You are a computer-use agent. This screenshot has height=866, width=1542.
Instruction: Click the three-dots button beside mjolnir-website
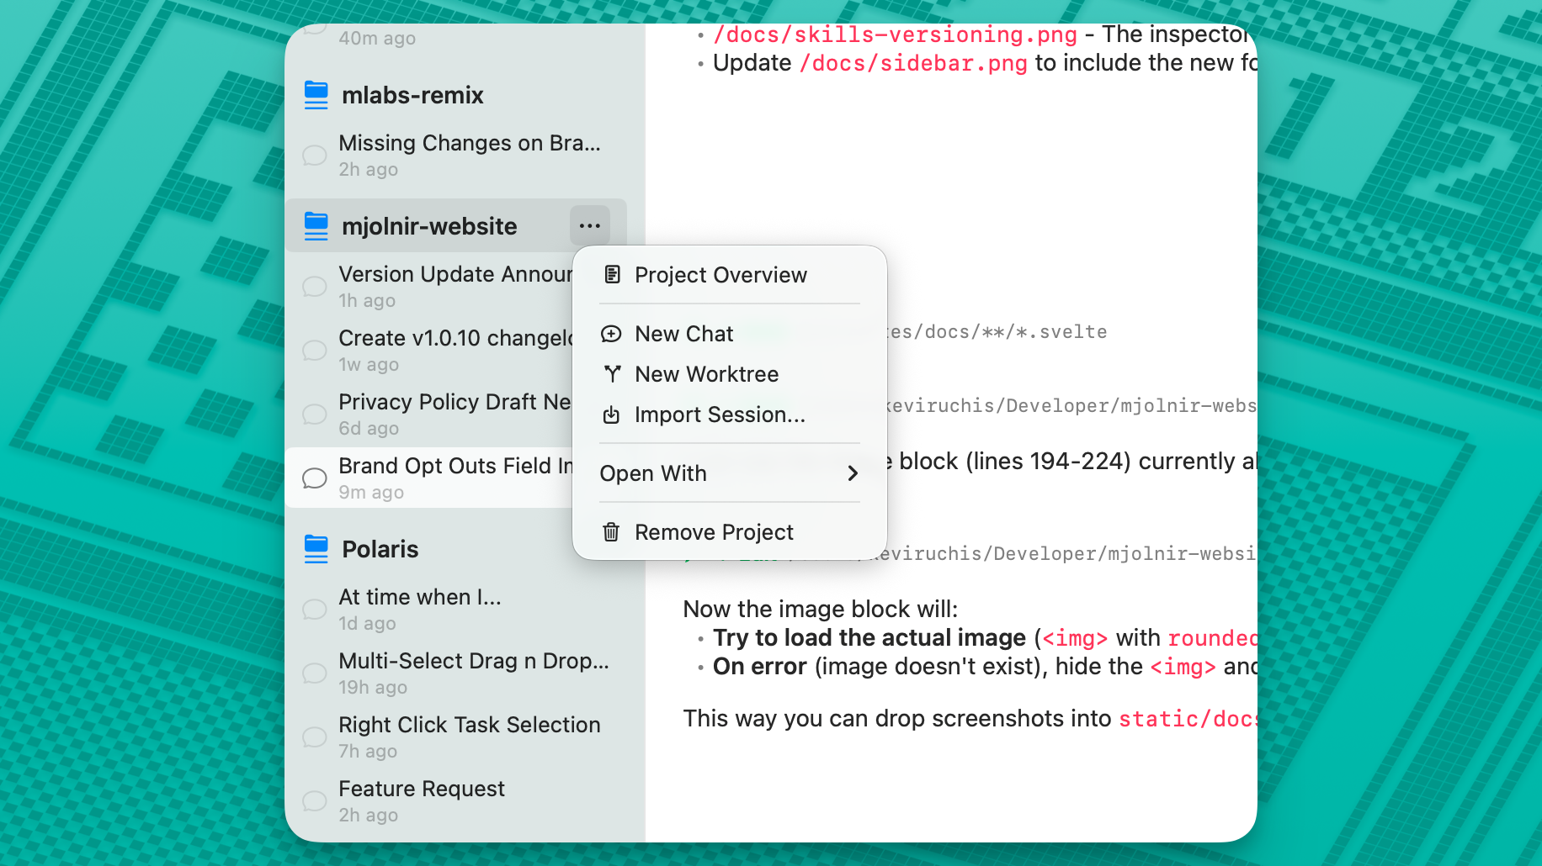590,225
